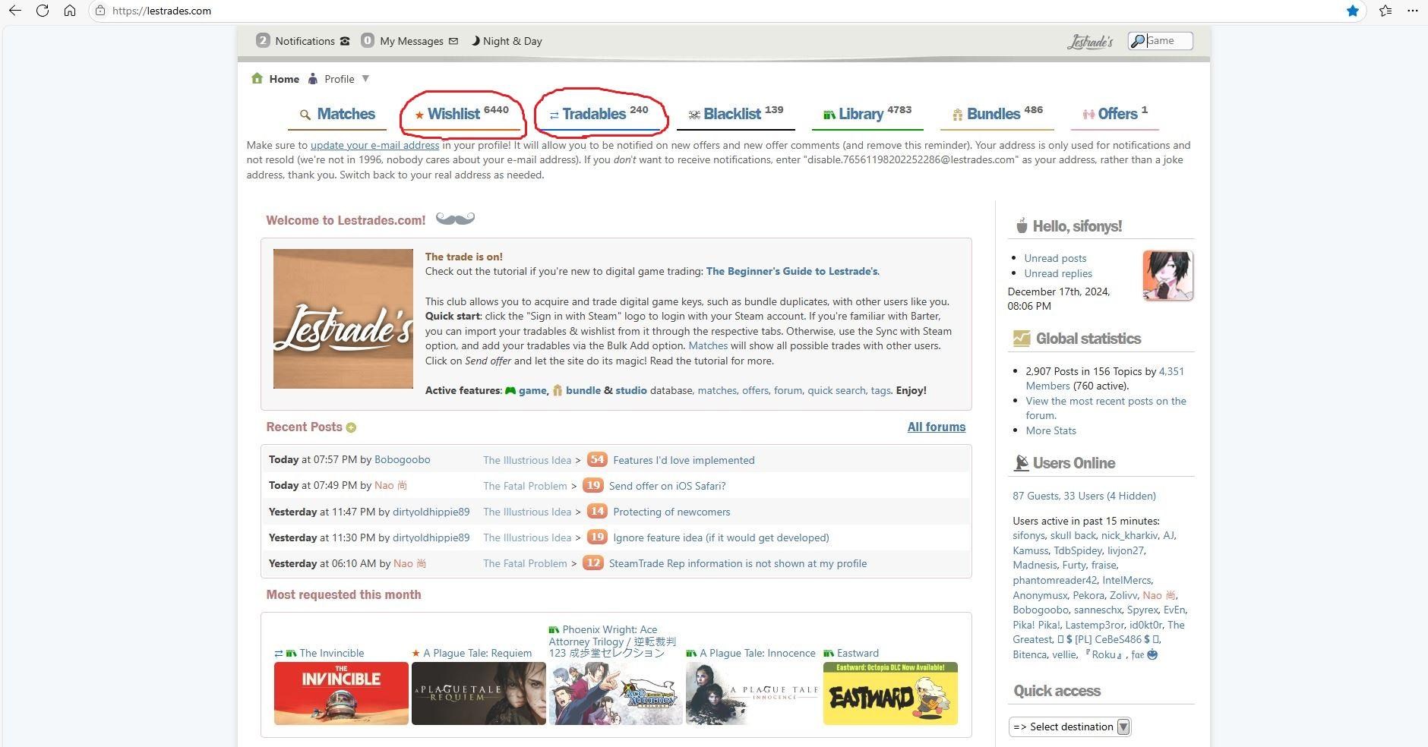Select the Matches magnifying glass icon

click(x=304, y=114)
